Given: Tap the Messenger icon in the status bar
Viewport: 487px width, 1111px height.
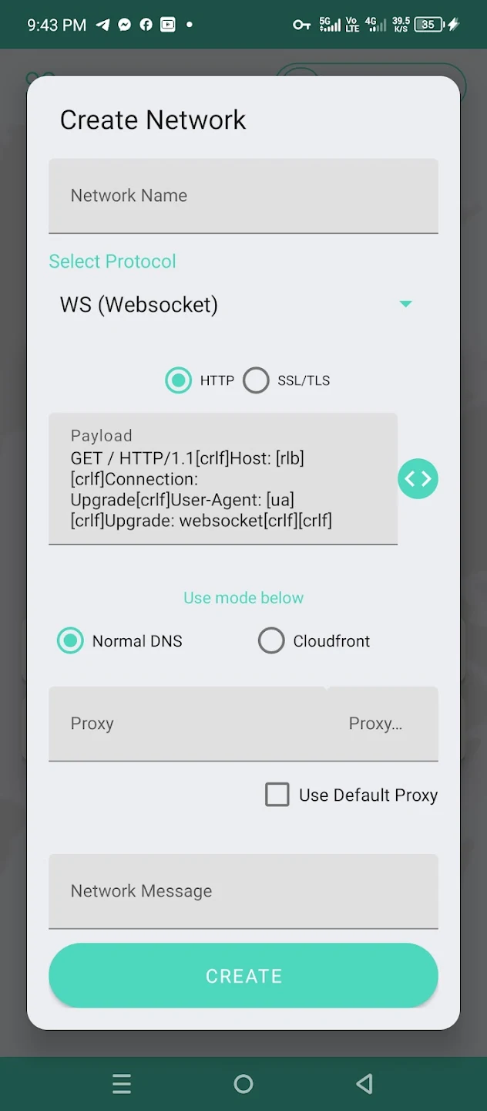Looking at the screenshot, I should pos(125,24).
